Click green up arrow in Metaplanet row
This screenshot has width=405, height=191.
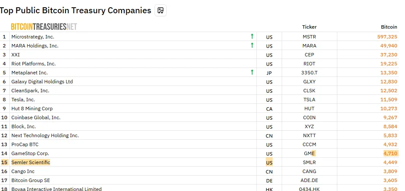pyautogui.click(x=252, y=73)
